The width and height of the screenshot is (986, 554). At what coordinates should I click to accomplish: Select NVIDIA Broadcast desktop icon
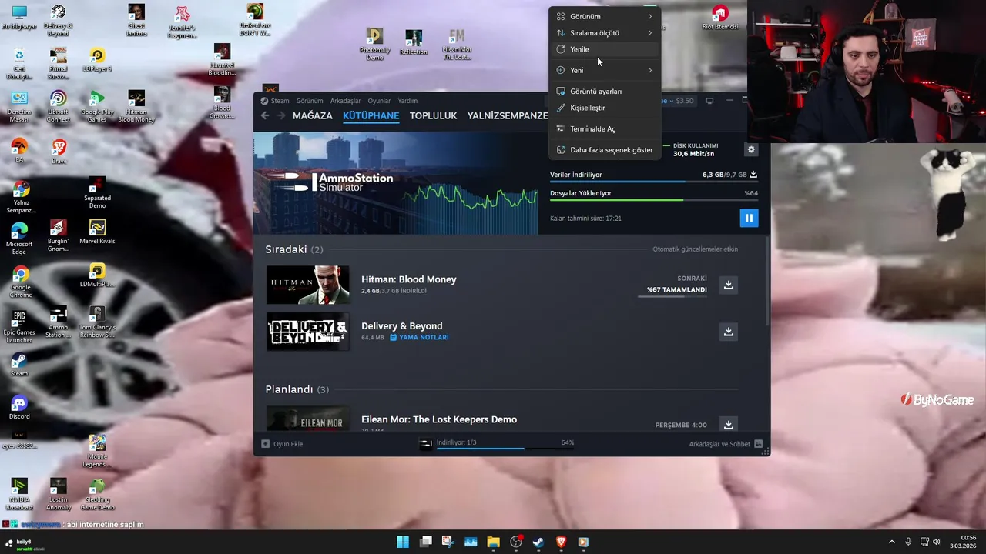tap(19, 494)
